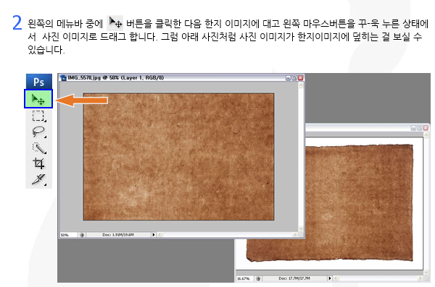Viewport: 435px width, 287px height.
Task: Minimize the IMG_5578.jpg window
Action: (x=288, y=78)
